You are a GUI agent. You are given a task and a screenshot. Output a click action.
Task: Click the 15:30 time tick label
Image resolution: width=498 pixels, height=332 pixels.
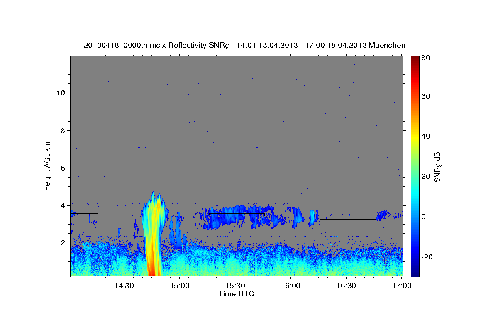(235, 286)
